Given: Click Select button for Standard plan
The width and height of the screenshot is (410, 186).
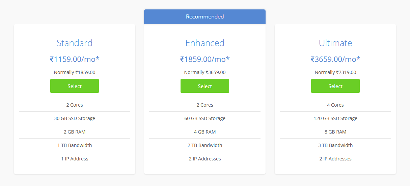Looking at the screenshot, I should pyautogui.click(x=75, y=86).
